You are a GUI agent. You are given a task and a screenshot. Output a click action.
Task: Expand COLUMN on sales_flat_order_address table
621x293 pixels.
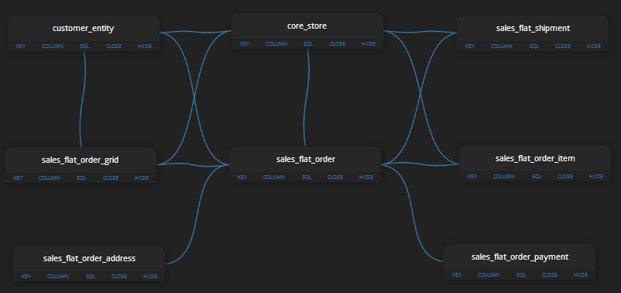[58, 277]
